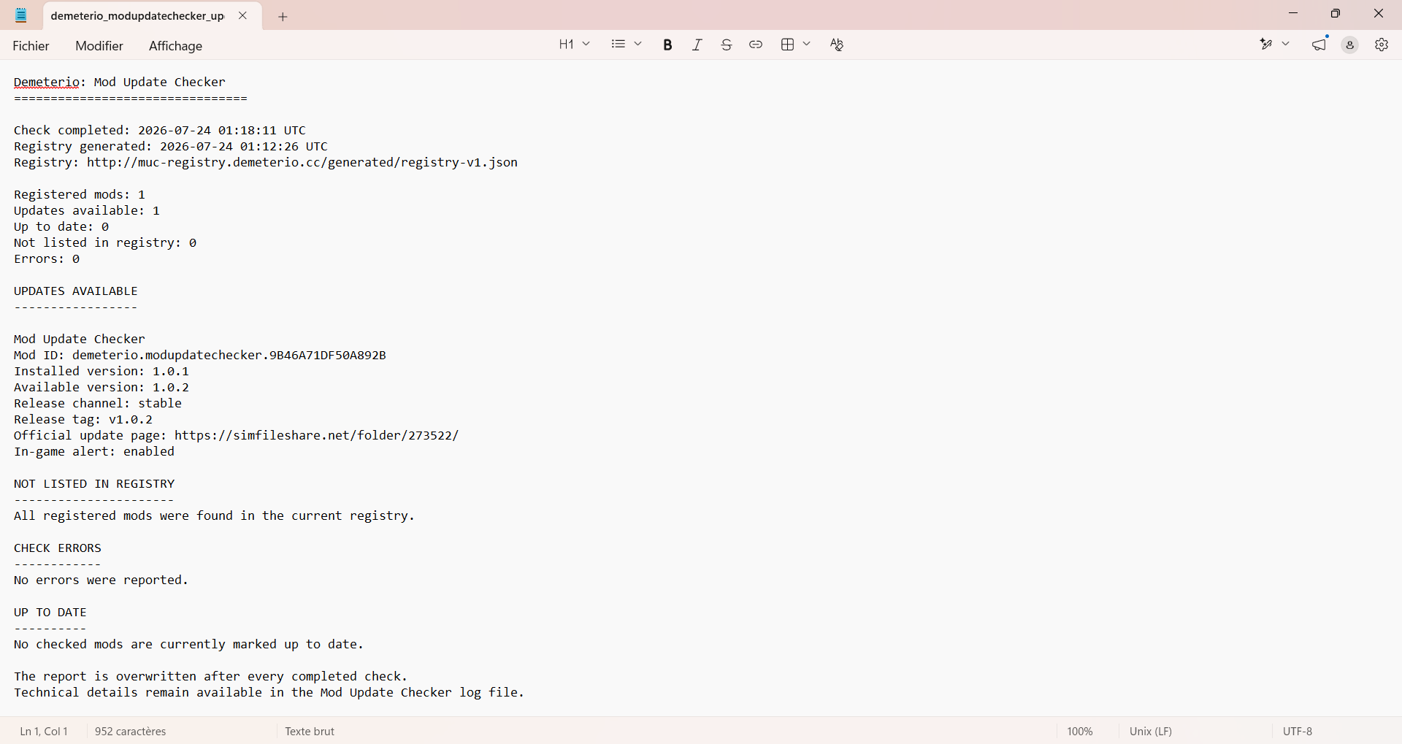Click the Mod ID line text
Screen dimensions: 1402x744
(200, 356)
